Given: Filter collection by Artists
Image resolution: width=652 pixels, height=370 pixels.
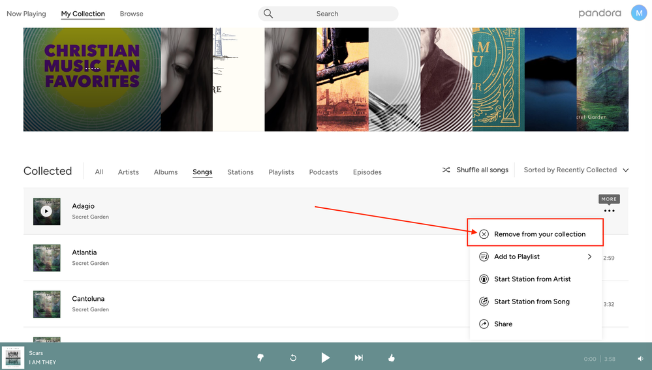Looking at the screenshot, I should point(128,172).
